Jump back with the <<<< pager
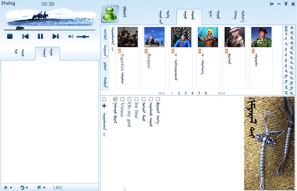 tap(161, 93)
